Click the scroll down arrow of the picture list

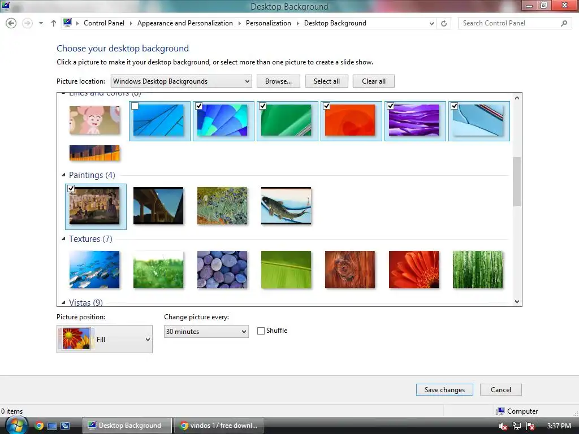[517, 302]
